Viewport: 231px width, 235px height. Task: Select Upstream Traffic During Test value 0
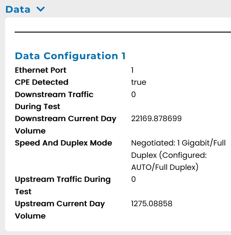pos(133,179)
